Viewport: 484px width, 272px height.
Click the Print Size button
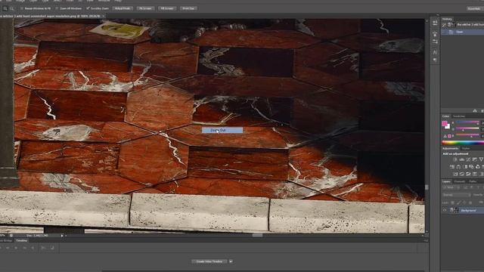[188, 8]
